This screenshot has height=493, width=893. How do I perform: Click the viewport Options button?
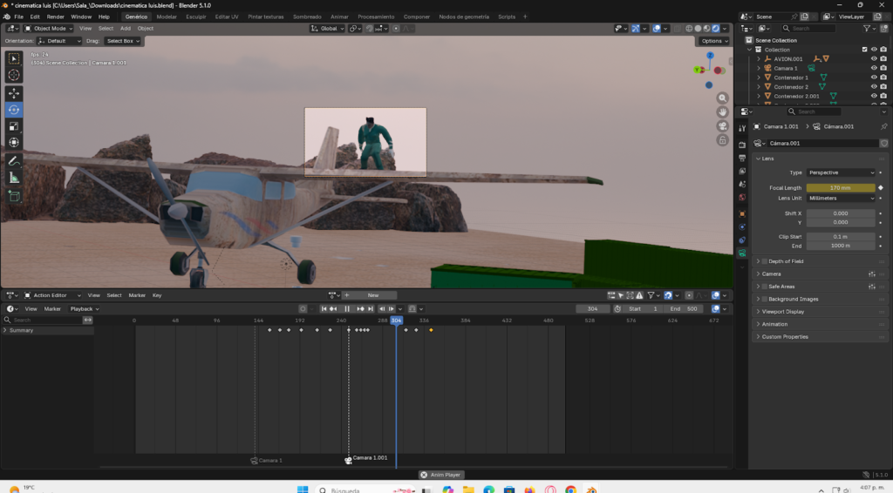tap(712, 41)
